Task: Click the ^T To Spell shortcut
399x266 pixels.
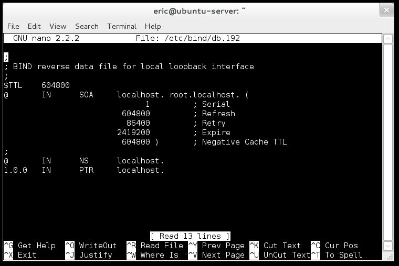Action: [x=337, y=255]
